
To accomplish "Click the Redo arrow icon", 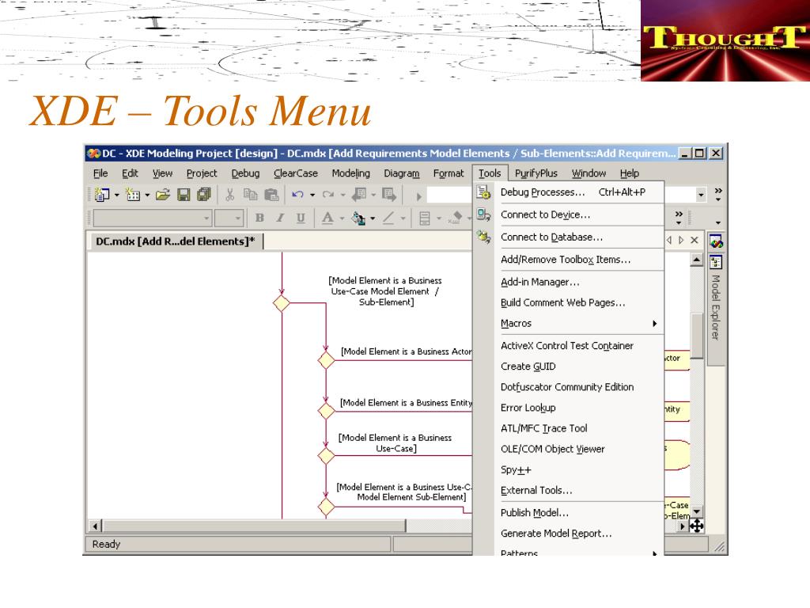I will [x=328, y=195].
